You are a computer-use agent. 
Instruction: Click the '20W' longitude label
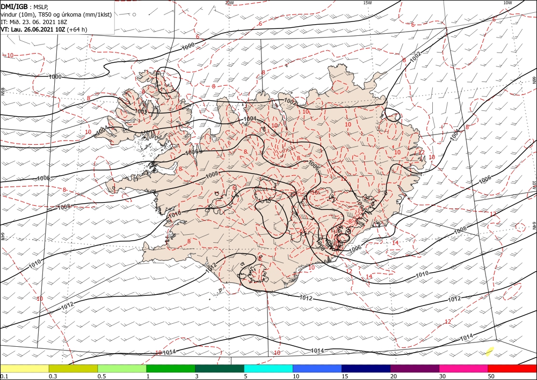229,2
